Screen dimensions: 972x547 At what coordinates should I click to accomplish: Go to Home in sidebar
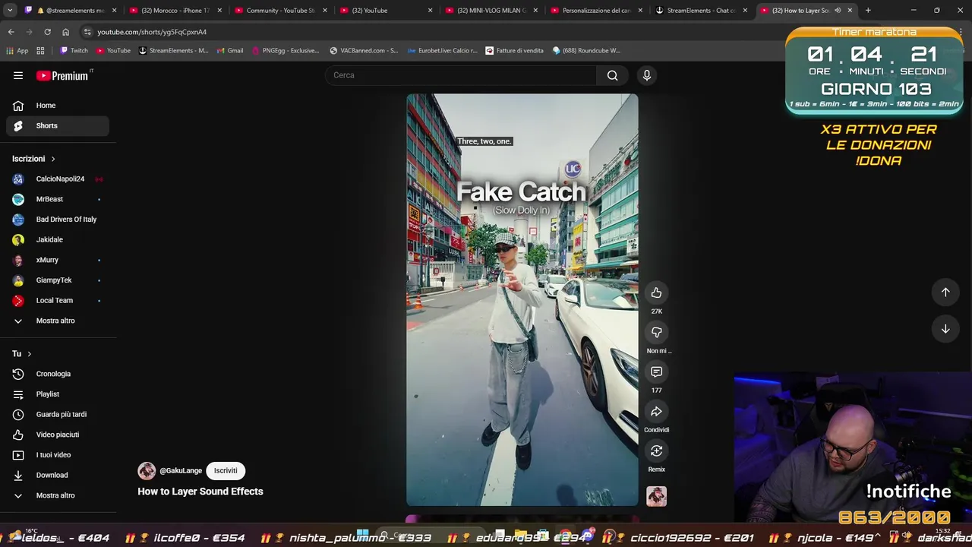coord(58,106)
